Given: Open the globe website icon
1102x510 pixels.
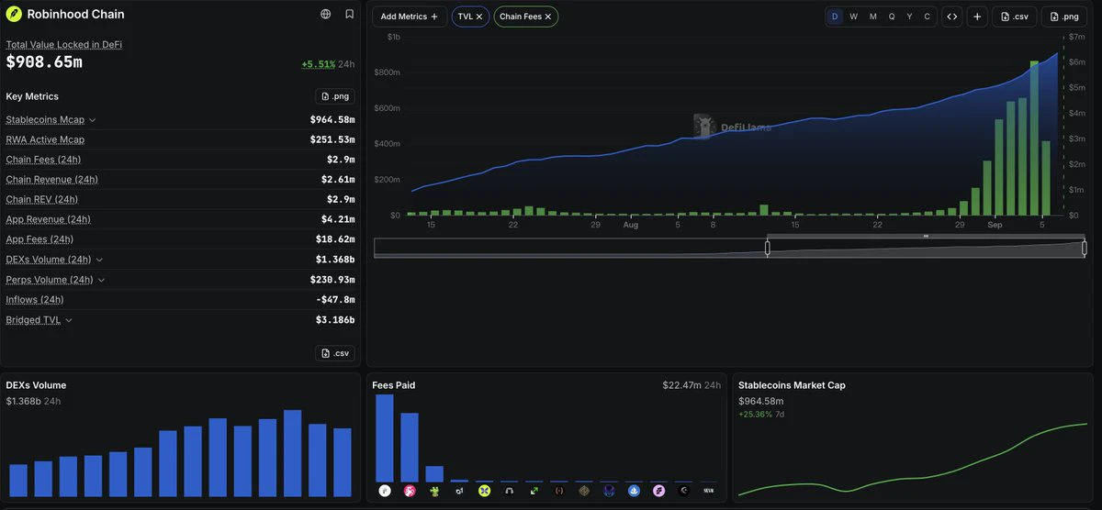Looking at the screenshot, I should tap(326, 15).
